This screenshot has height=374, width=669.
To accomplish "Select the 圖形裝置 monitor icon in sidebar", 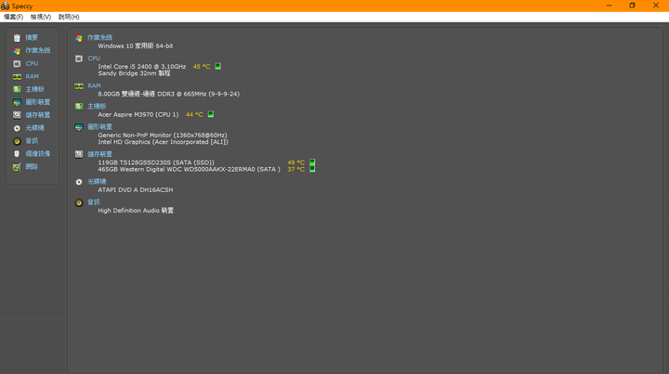I will pos(17,102).
